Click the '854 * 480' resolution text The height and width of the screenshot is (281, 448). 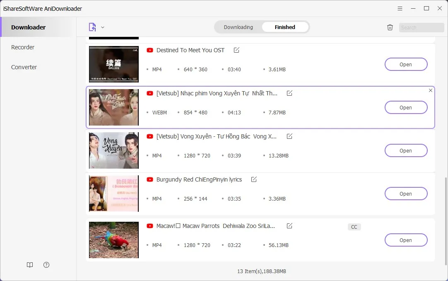pyautogui.click(x=195, y=113)
